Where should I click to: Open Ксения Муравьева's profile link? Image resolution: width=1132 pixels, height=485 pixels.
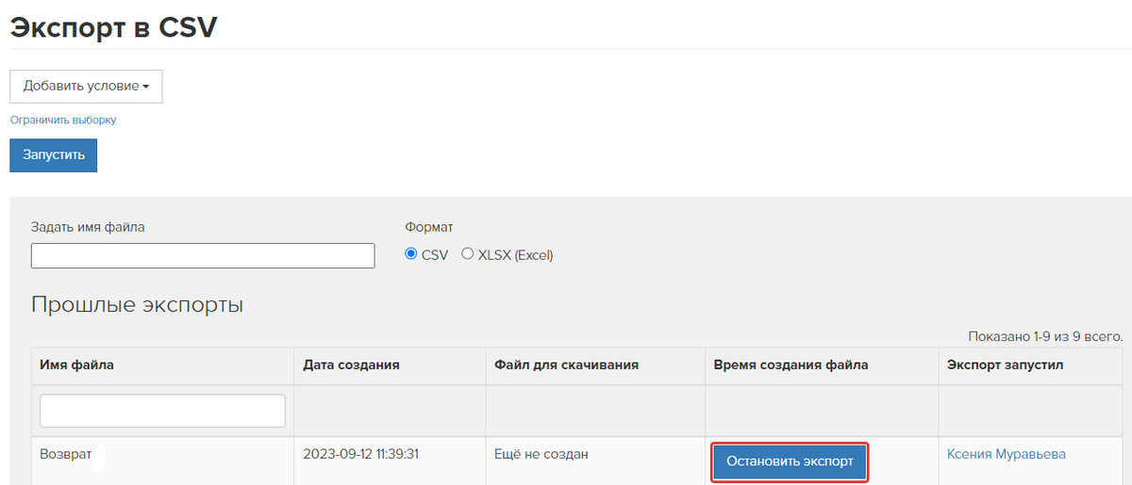pyautogui.click(x=1007, y=454)
